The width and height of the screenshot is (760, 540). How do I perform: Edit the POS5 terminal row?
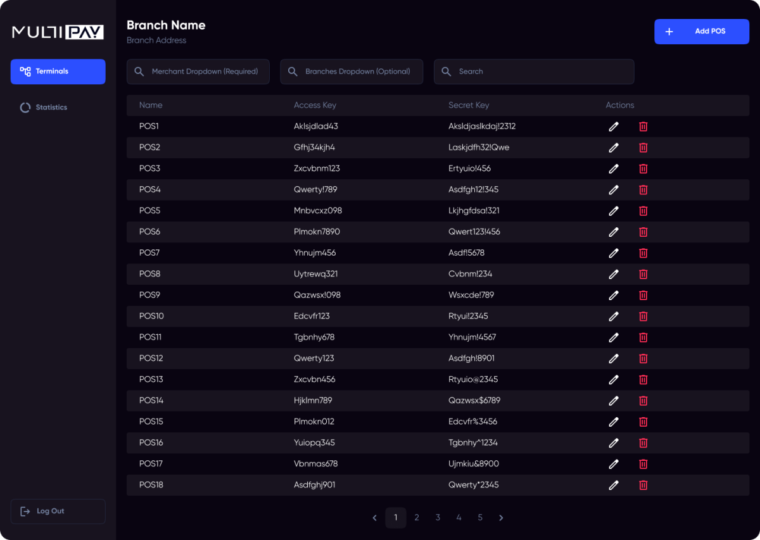point(613,211)
